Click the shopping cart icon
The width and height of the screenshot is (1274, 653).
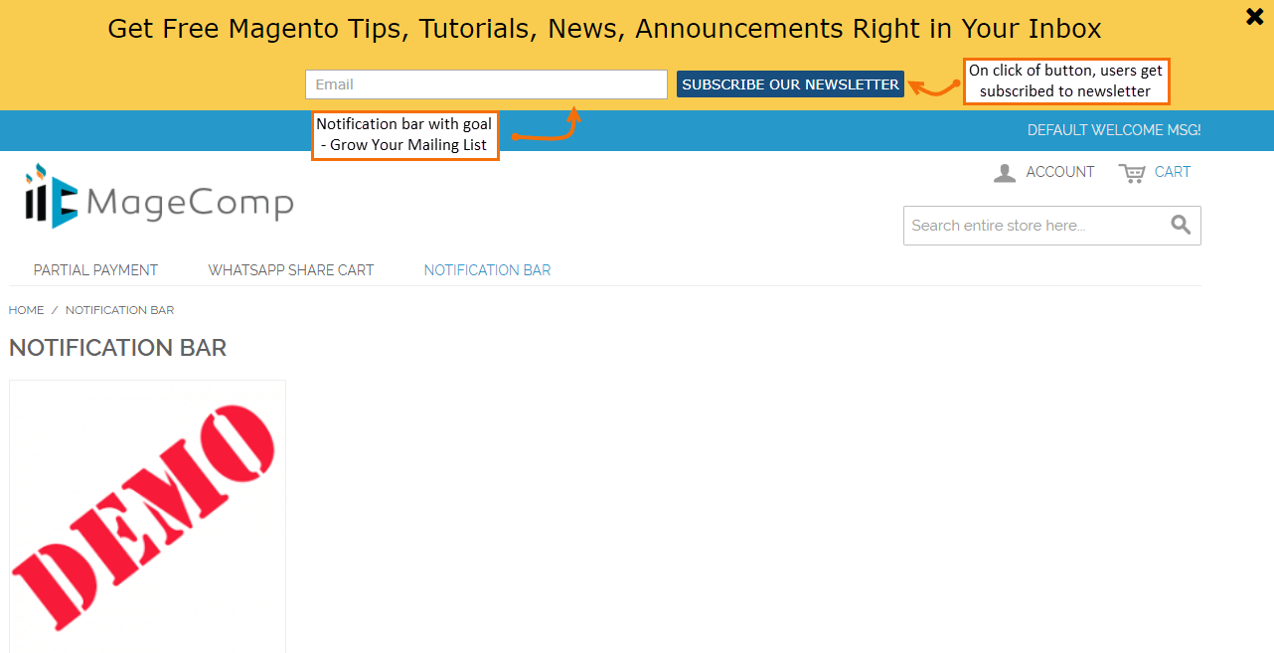[1133, 172]
